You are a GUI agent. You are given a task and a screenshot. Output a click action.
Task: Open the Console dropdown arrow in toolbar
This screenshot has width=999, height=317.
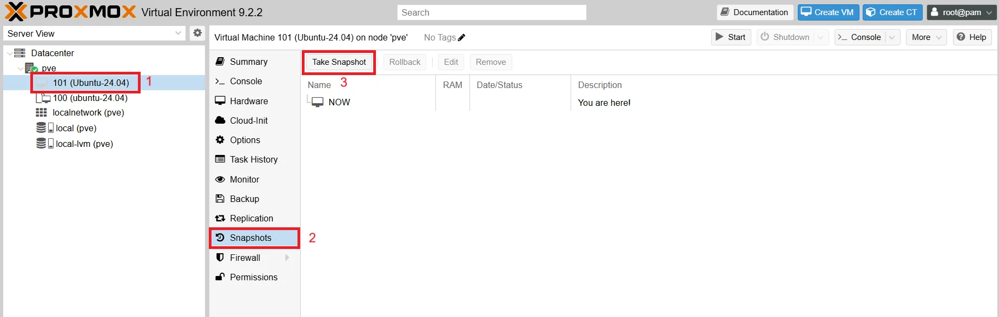click(x=892, y=37)
